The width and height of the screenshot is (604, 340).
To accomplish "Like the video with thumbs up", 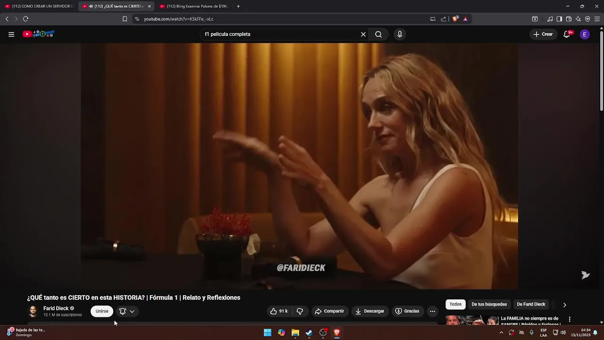I will coord(279,311).
